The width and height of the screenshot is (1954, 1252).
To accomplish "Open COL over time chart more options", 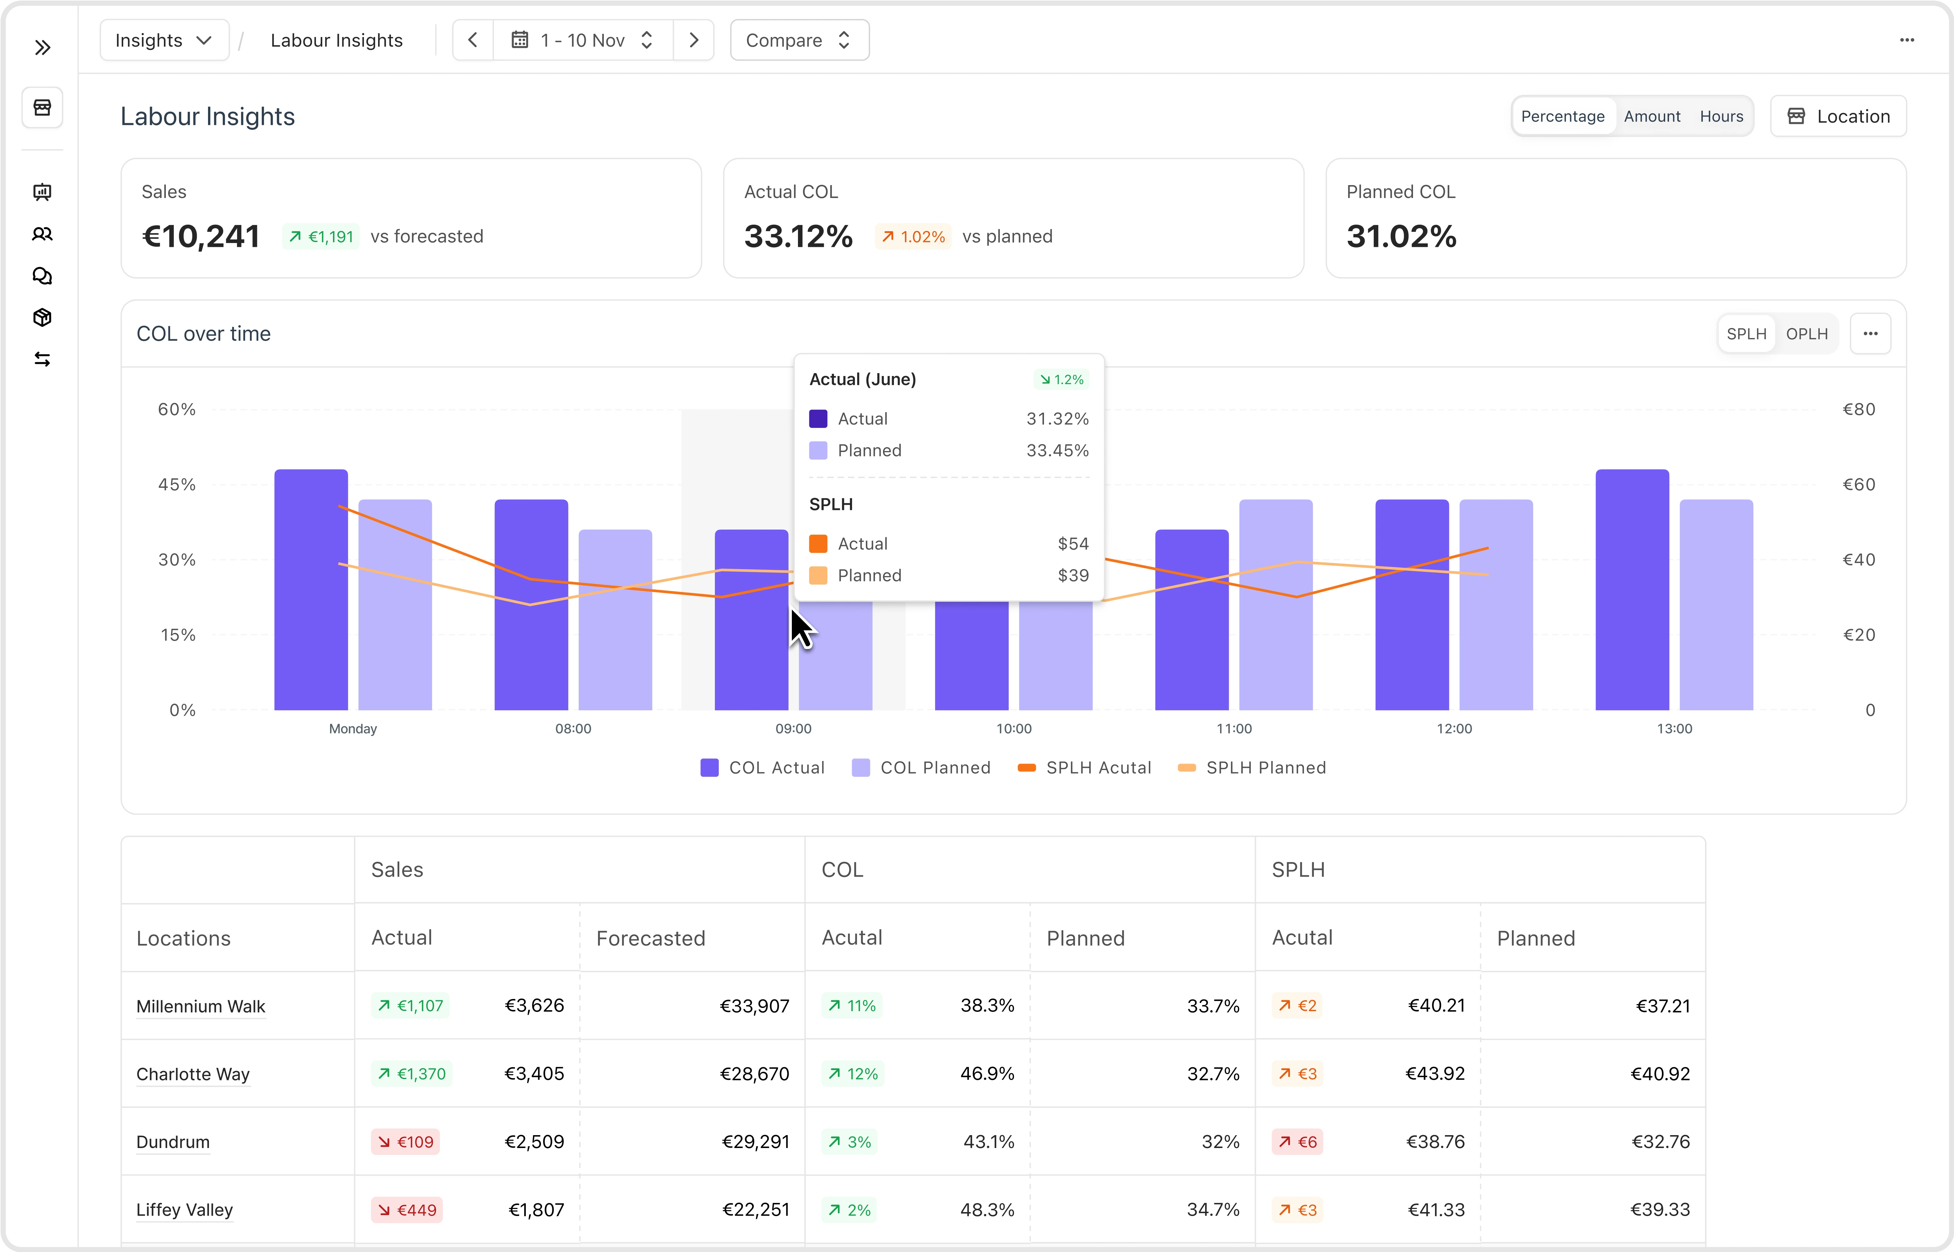I will click(1870, 333).
